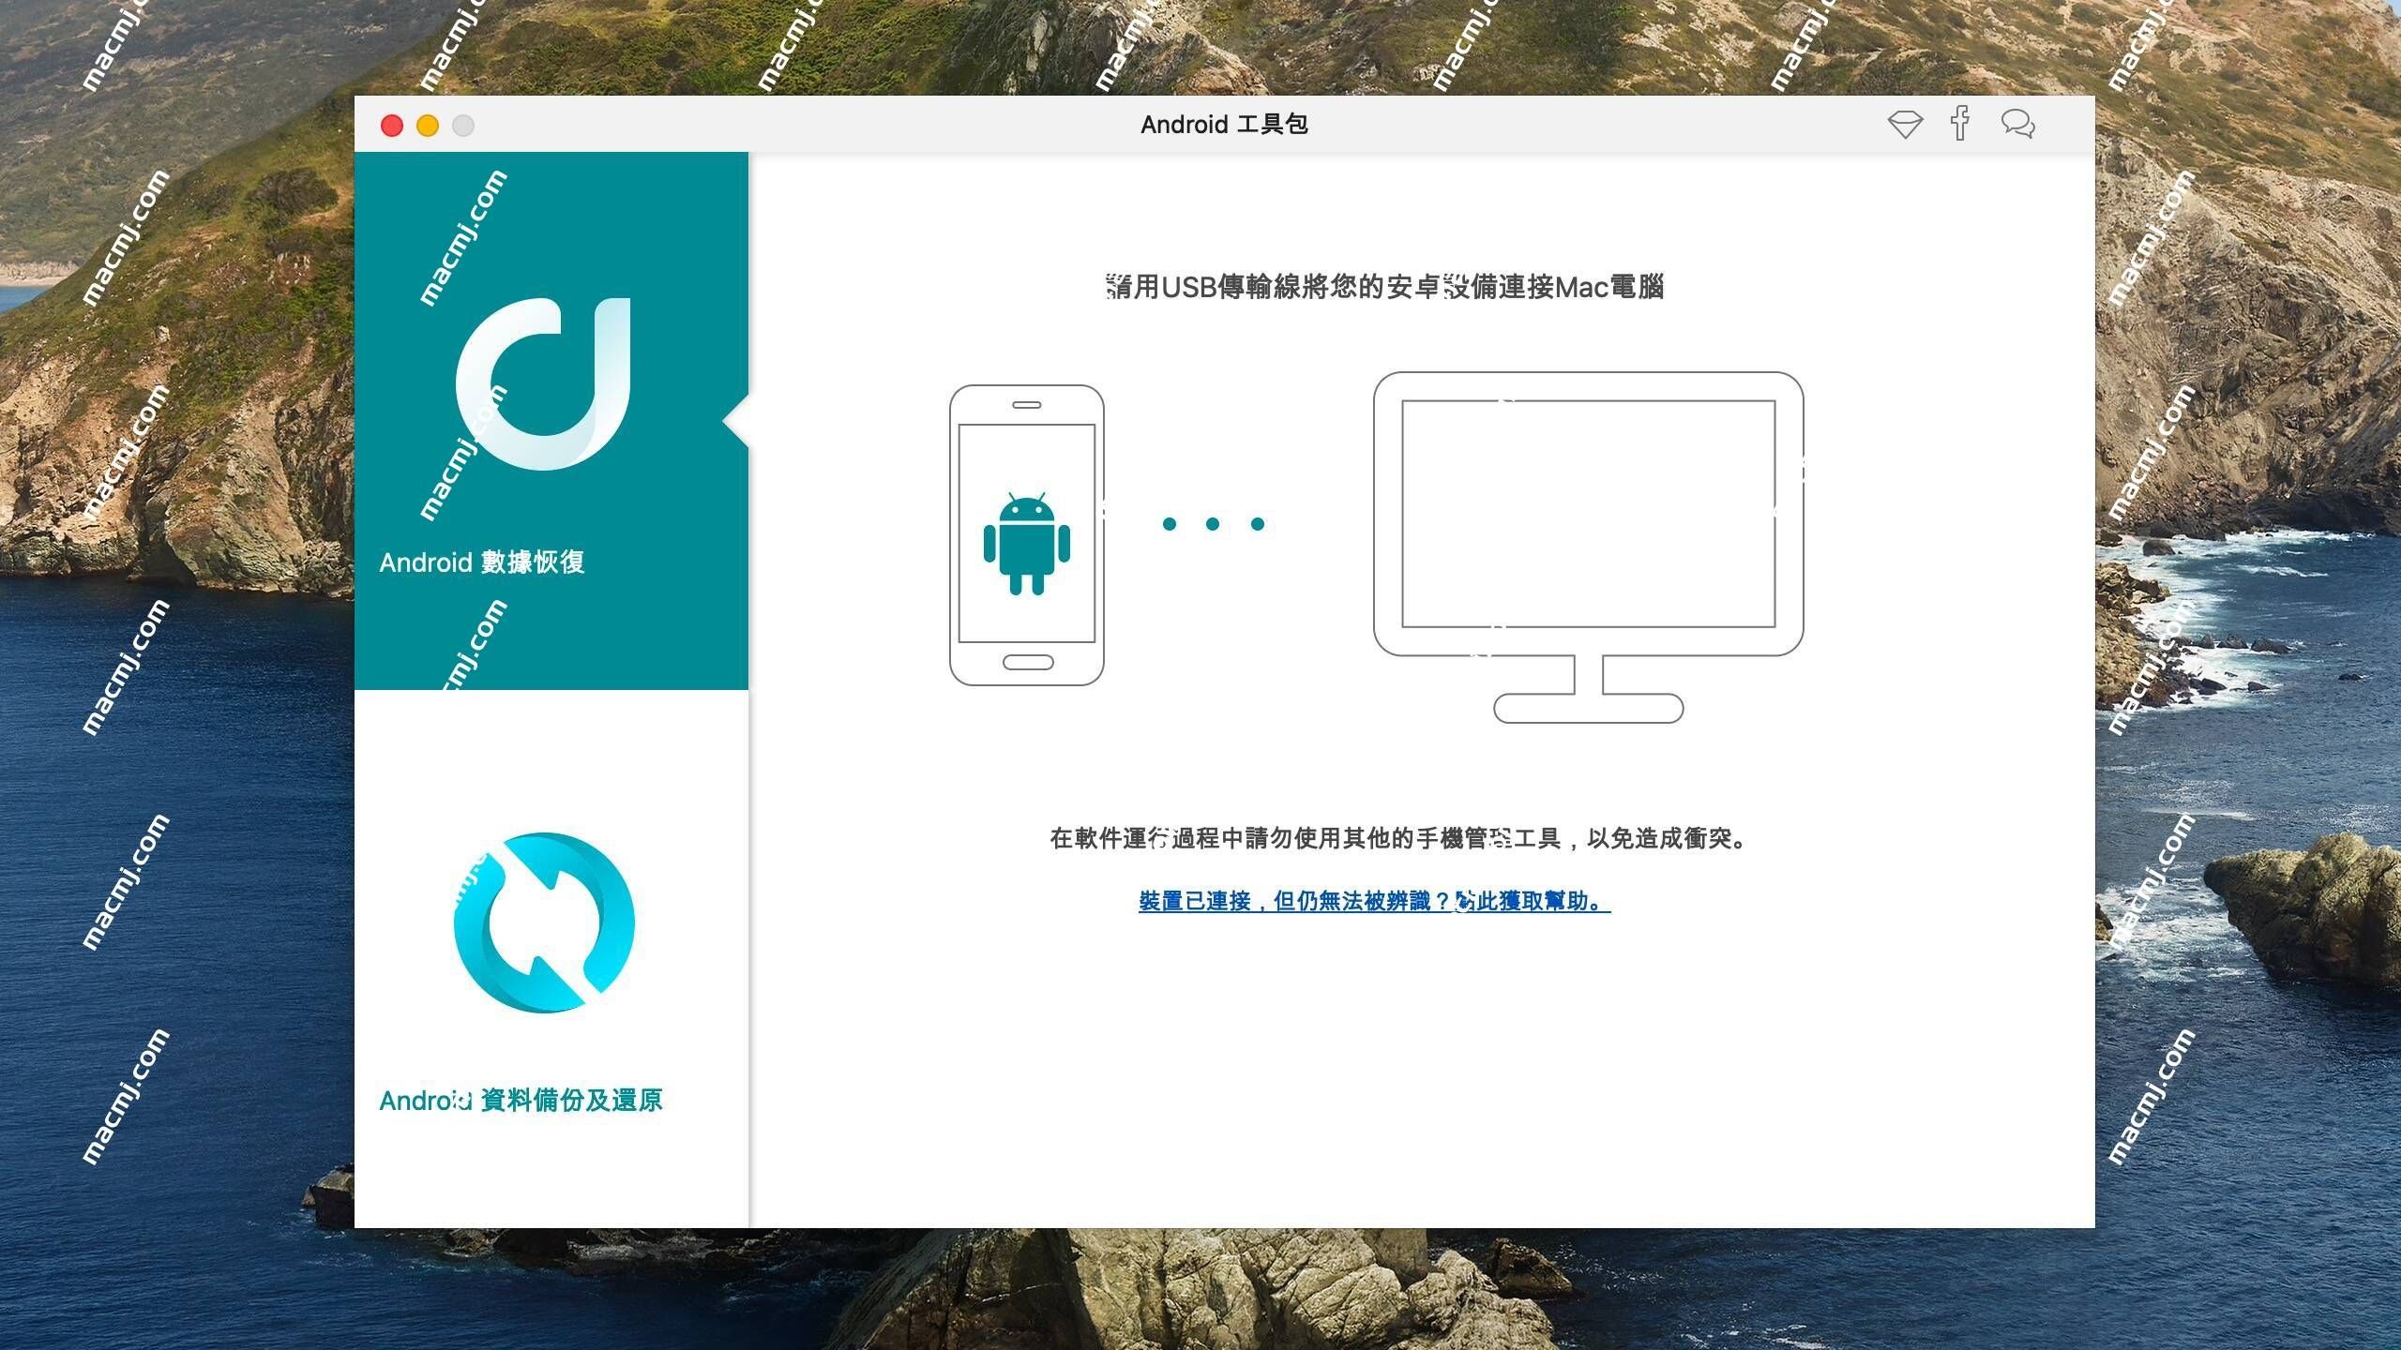Click the USB connection instruction heading text
The height and width of the screenshot is (1350, 2401).
tap(1384, 287)
